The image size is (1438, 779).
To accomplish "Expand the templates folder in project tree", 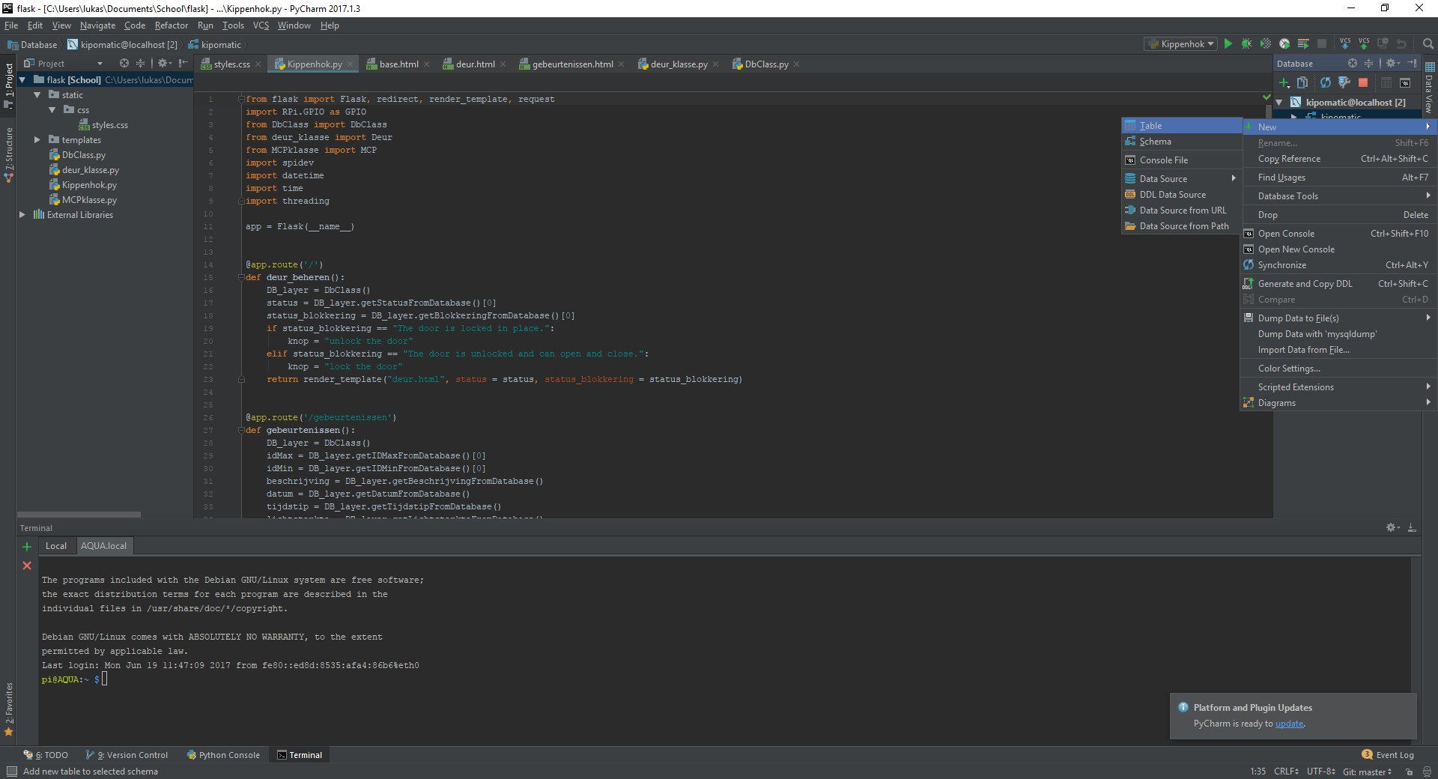I will click(x=37, y=140).
